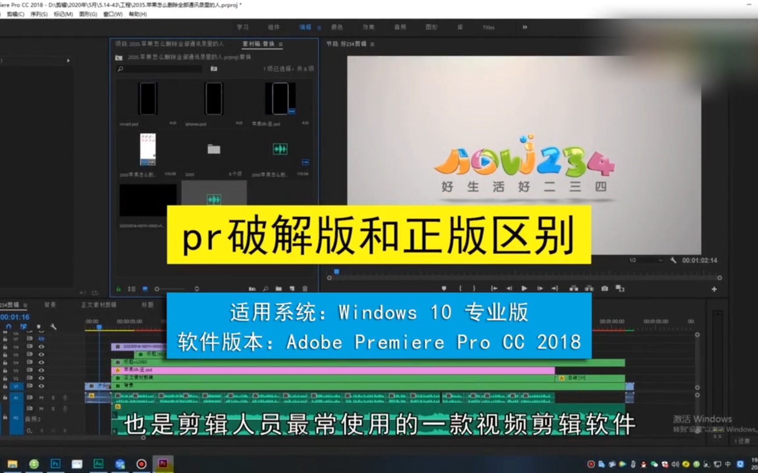Expand the left panel arrow

[x=68, y=60]
